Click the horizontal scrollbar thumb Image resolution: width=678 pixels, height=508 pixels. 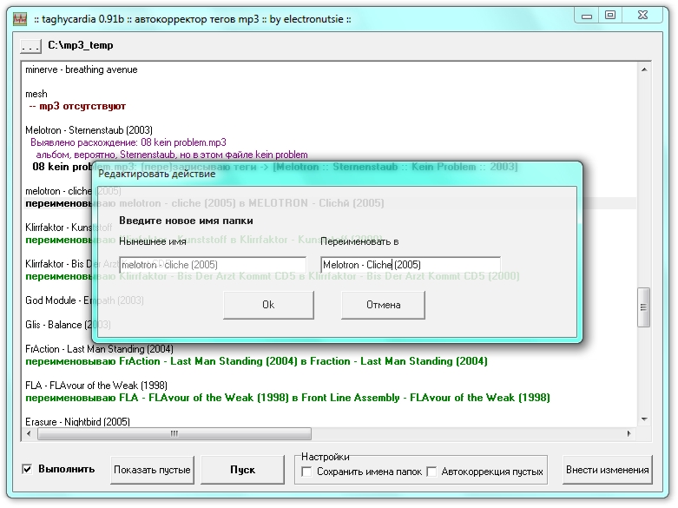coord(174,433)
